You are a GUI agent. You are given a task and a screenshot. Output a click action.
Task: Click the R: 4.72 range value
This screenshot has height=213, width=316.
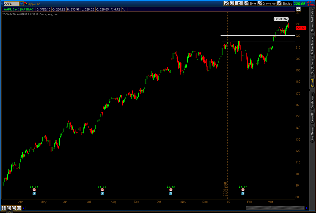[x=115, y=9]
